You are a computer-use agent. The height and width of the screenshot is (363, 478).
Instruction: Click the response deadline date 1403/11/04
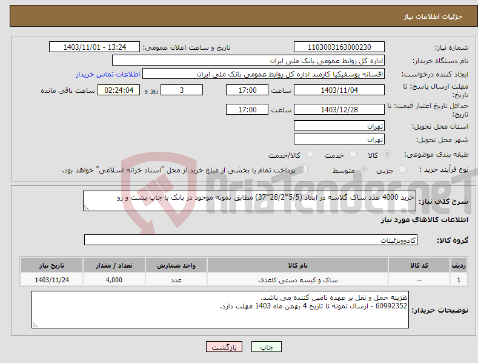339,90
